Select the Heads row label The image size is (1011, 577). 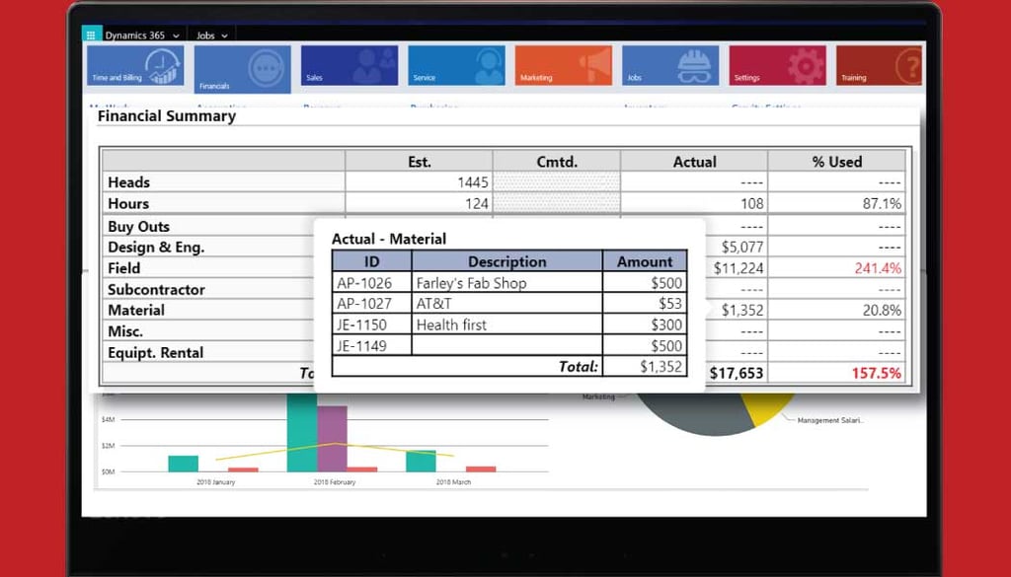tap(129, 182)
